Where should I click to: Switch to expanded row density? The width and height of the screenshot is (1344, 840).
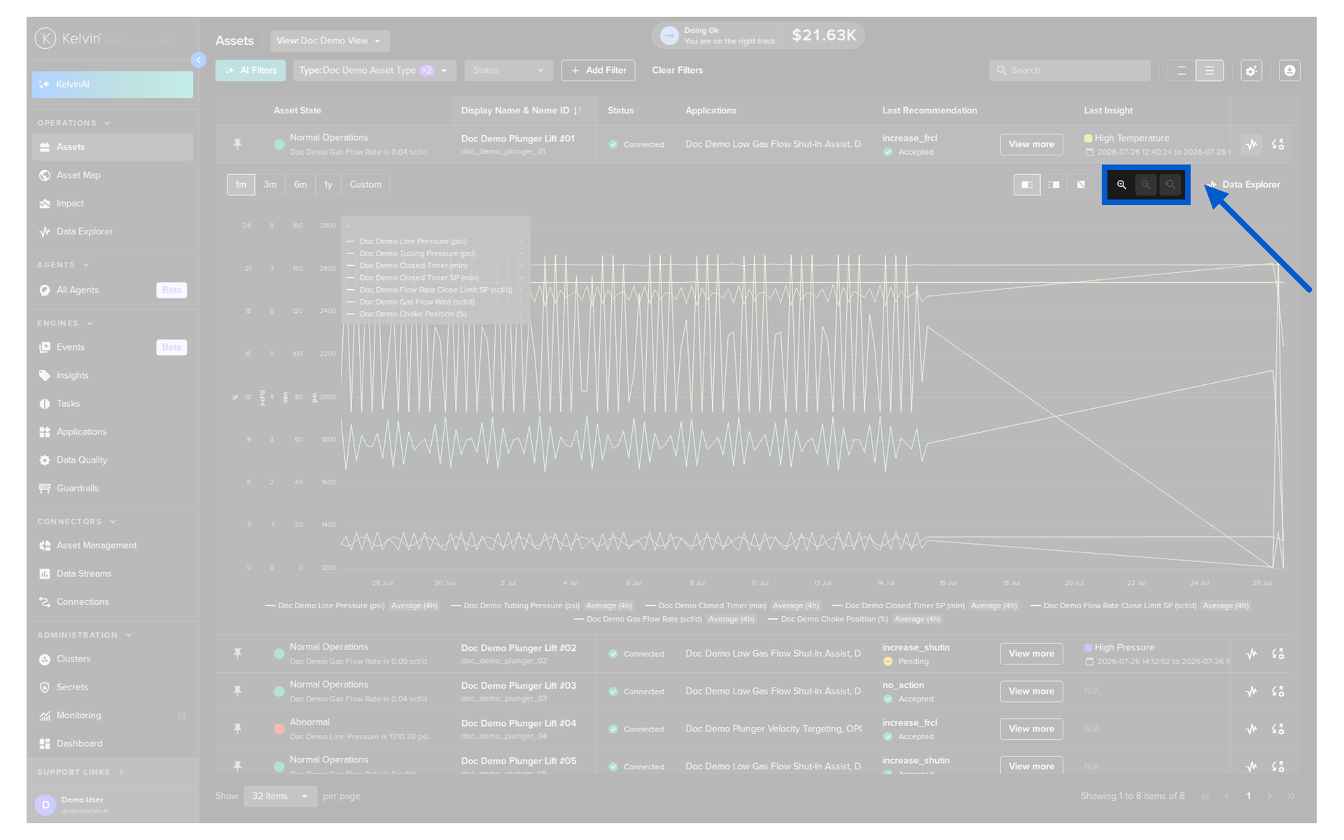[x=1210, y=71]
